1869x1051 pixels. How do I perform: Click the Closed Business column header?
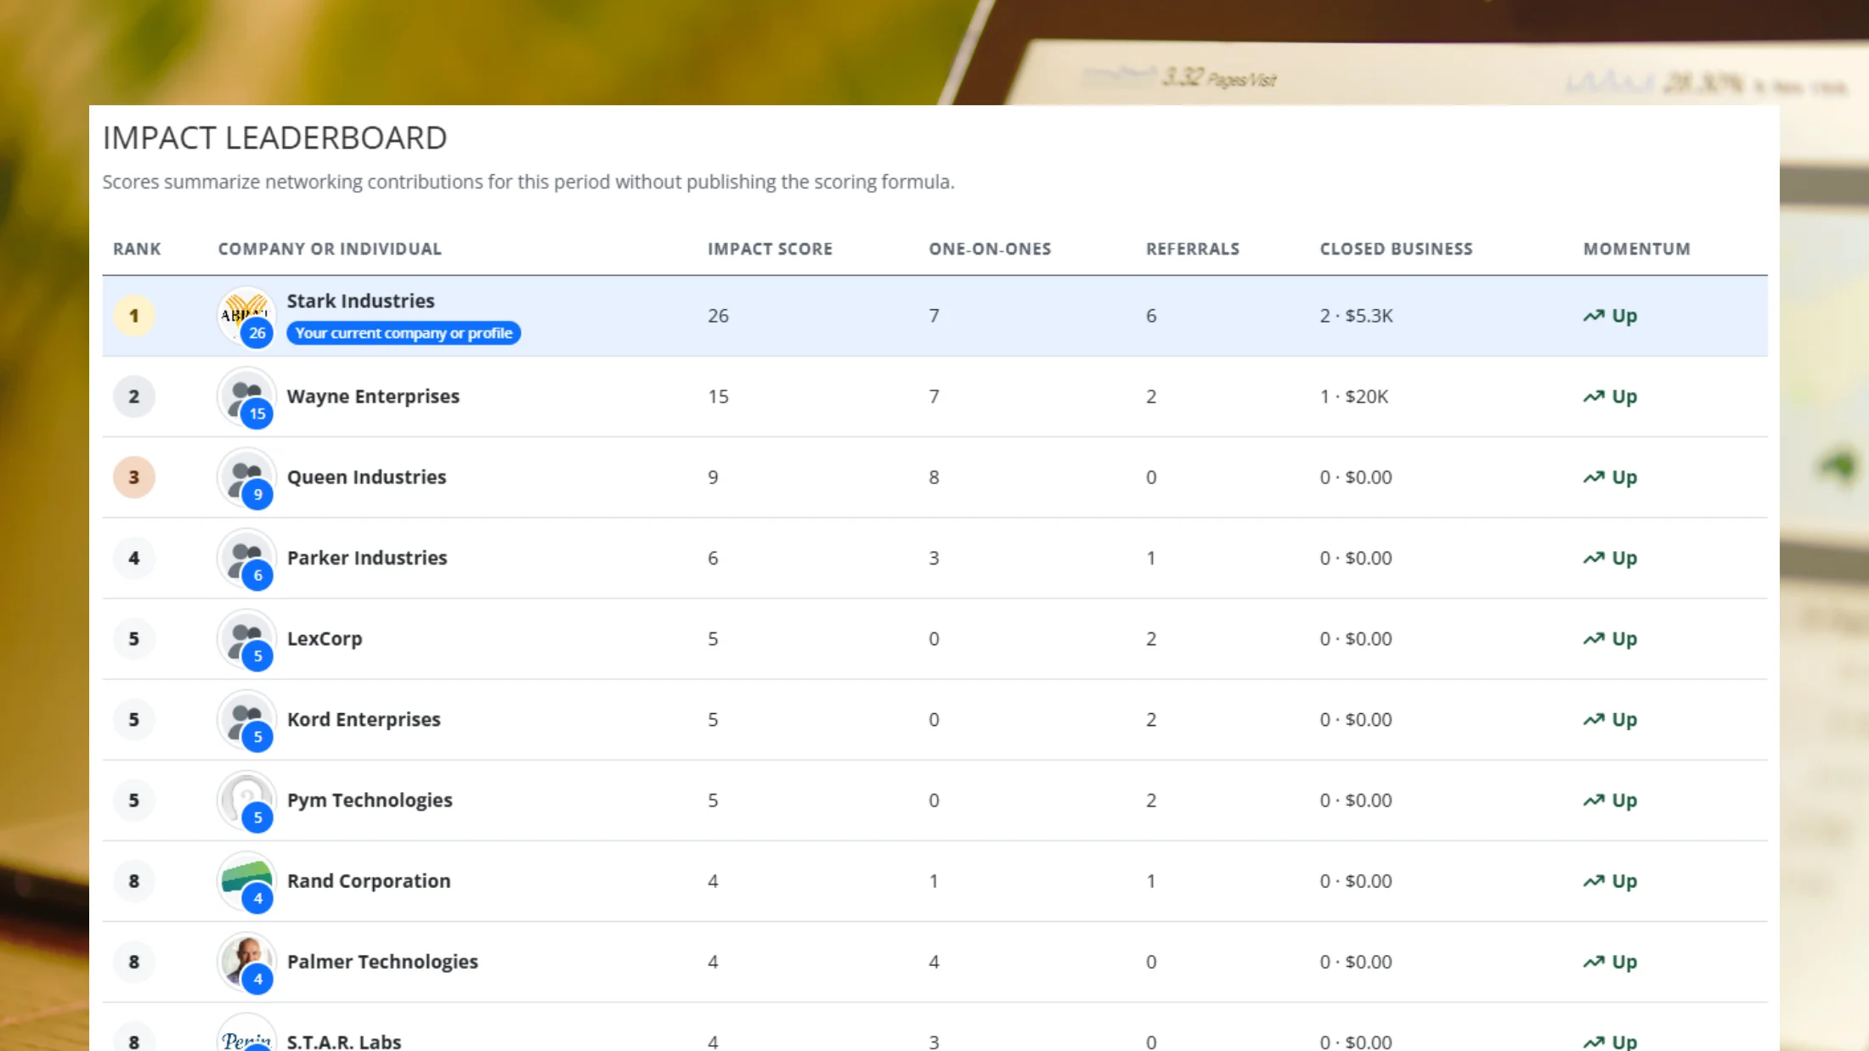pos(1396,249)
